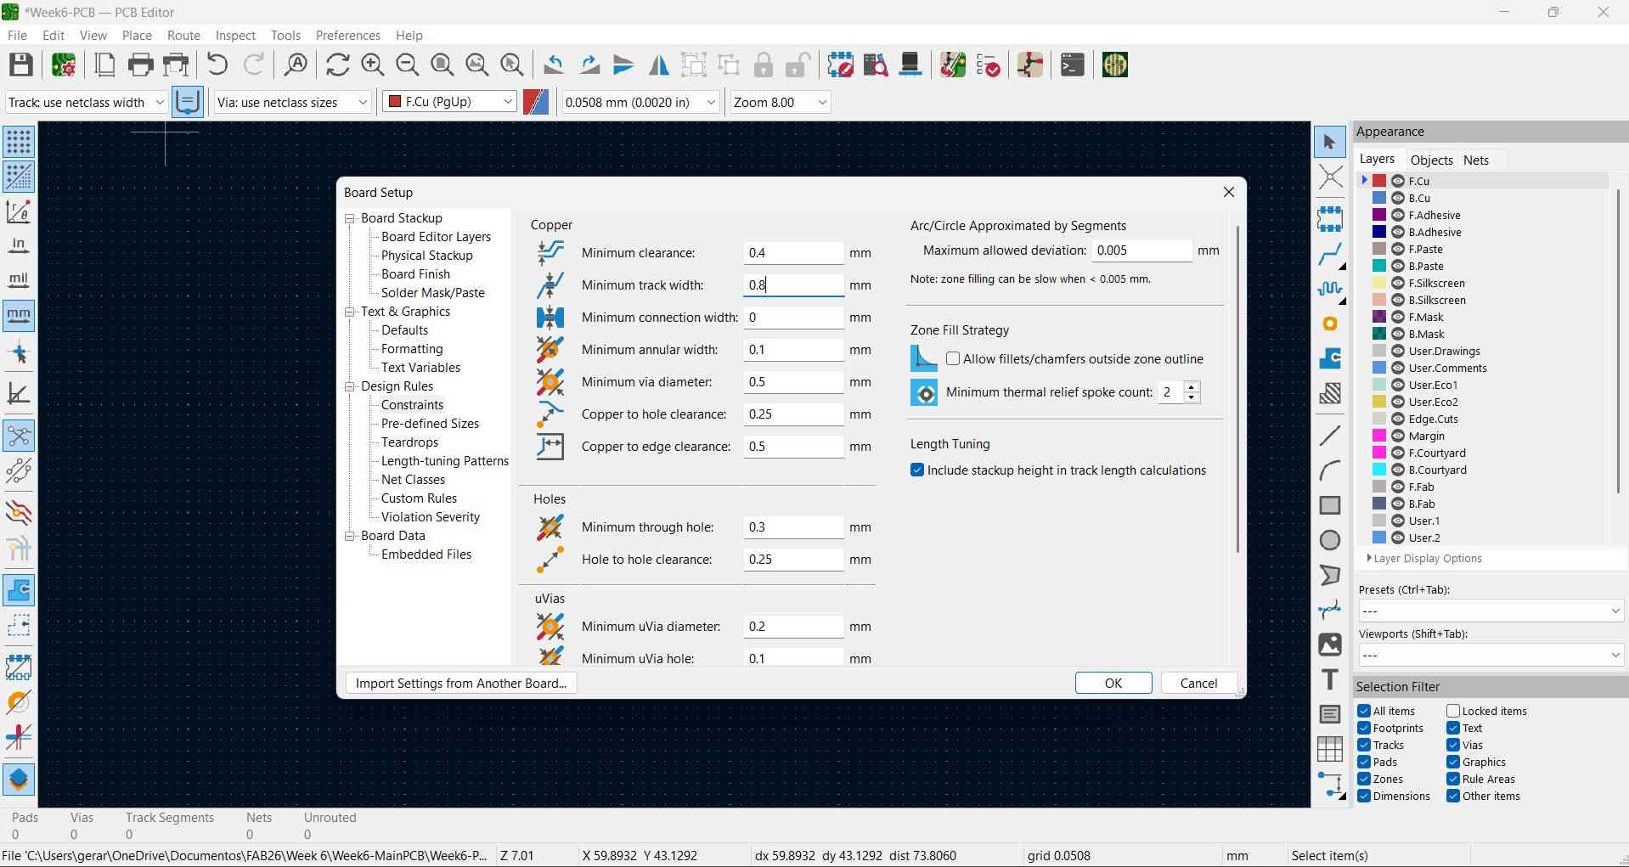Open the Violation Severity page

pyautogui.click(x=431, y=517)
